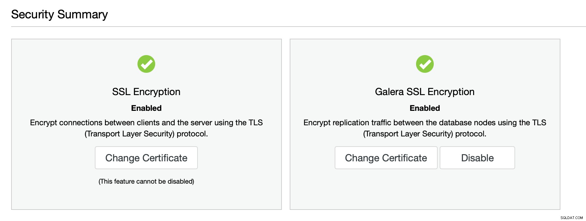Image resolution: width=586 pixels, height=221 pixels.
Task: Click the green checkmark above SSL Encryption
Action: pyautogui.click(x=146, y=64)
